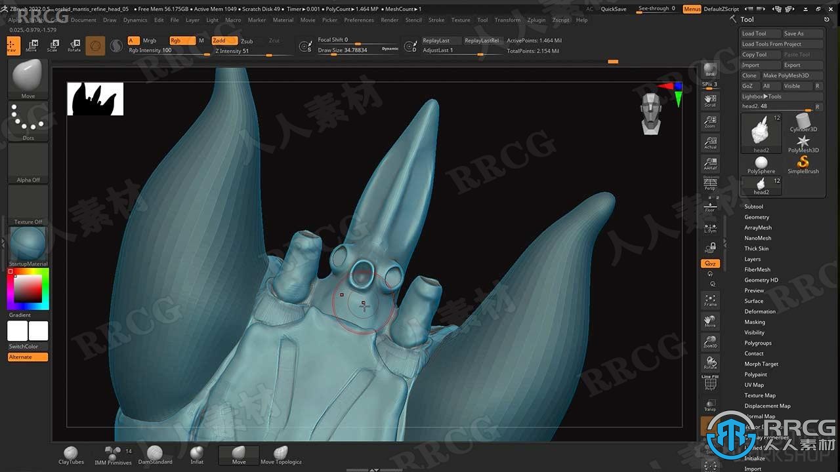Viewport: 840px width, 472px height.
Task: Expand the Subtool palette section
Action: click(x=753, y=206)
